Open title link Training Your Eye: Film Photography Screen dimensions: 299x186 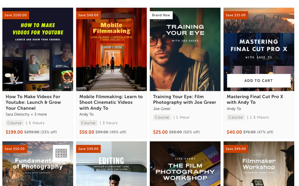click(x=184, y=99)
